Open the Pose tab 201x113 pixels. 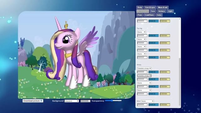pos(139,15)
